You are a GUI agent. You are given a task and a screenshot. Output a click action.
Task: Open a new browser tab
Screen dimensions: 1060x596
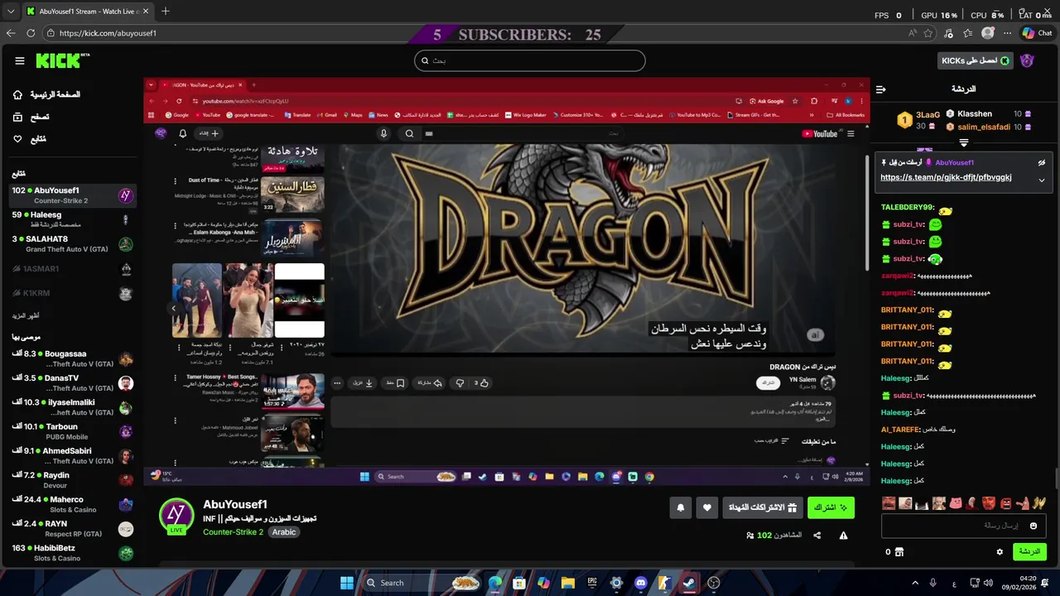tap(166, 12)
